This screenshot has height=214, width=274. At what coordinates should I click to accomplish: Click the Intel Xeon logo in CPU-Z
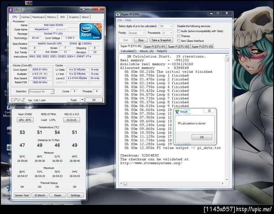coord(90,32)
